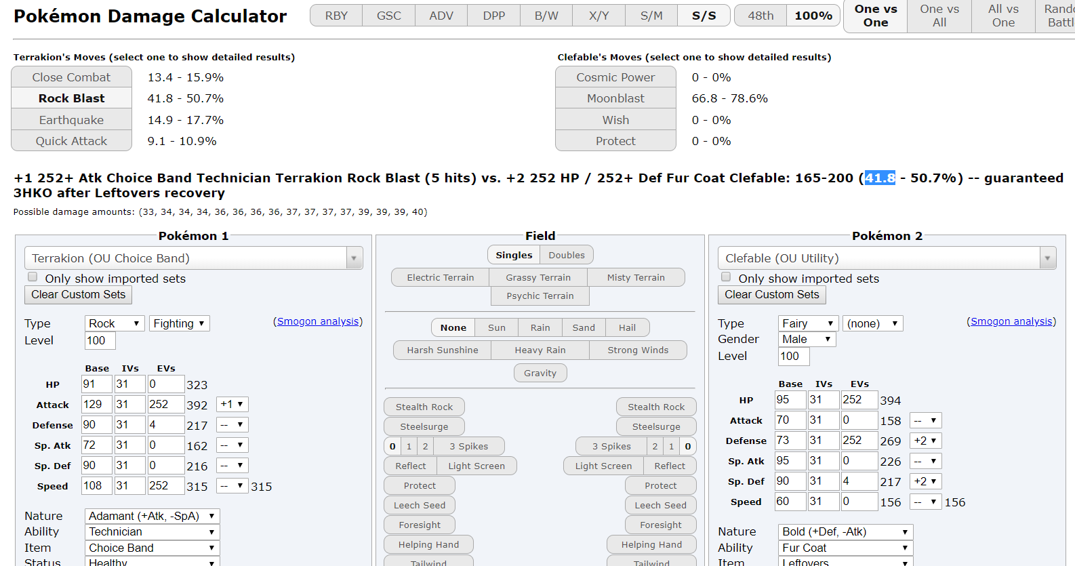Click Clear Custom Sets for Pokémon 1
This screenshot has width=1075, height=566.
point(79,295)
